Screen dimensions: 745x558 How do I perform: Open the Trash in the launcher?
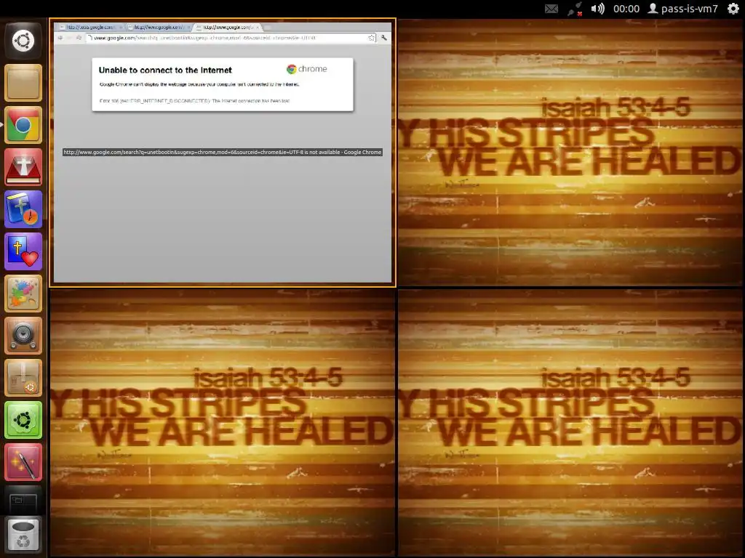pyautogui.click(x=23, y=535)
